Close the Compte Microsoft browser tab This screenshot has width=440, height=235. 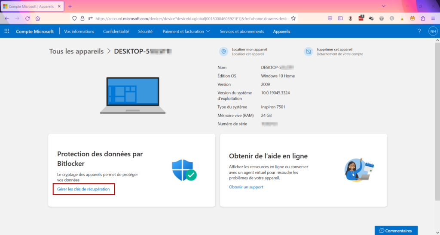click(x=59, y=6)
